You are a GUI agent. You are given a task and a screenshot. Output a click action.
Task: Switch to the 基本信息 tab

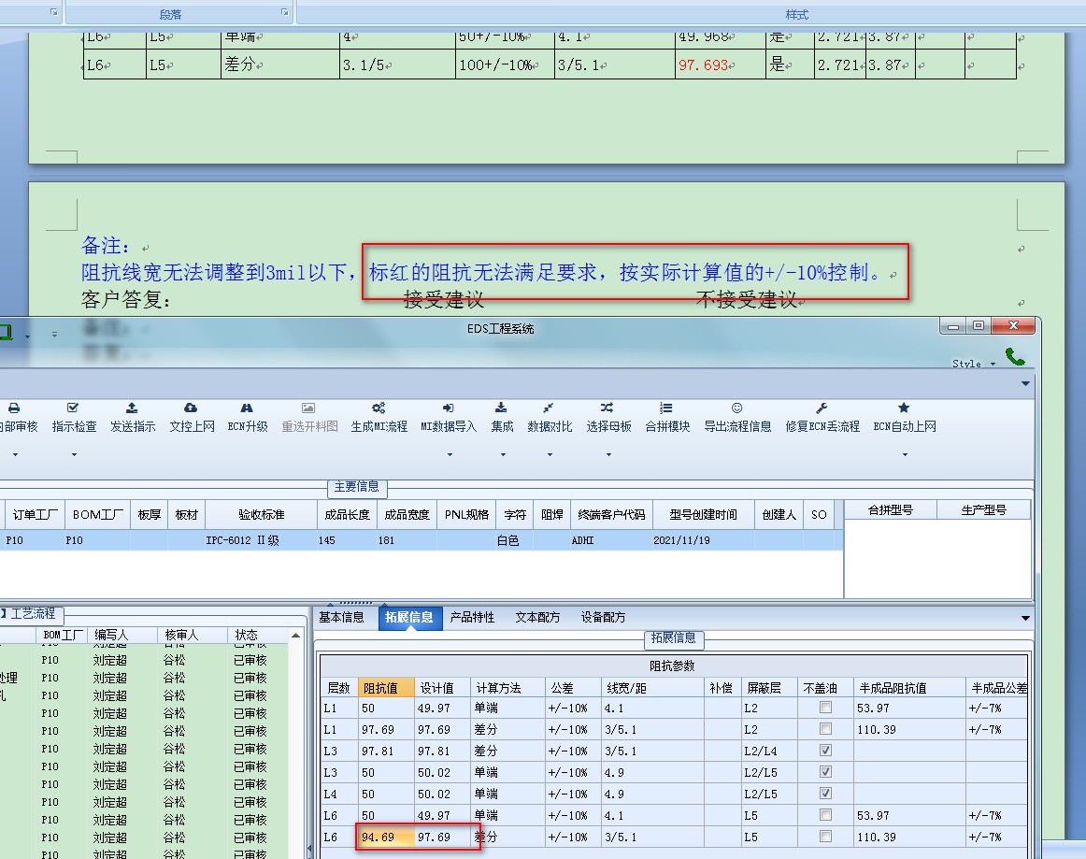341,617
